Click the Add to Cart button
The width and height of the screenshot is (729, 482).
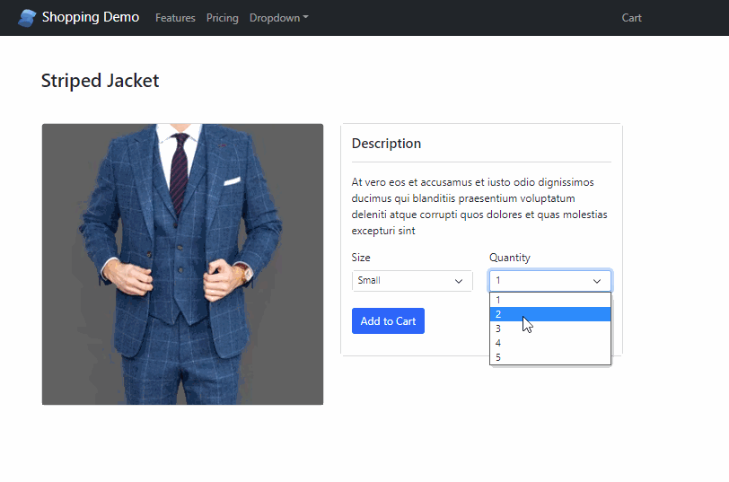pos(388,320)
